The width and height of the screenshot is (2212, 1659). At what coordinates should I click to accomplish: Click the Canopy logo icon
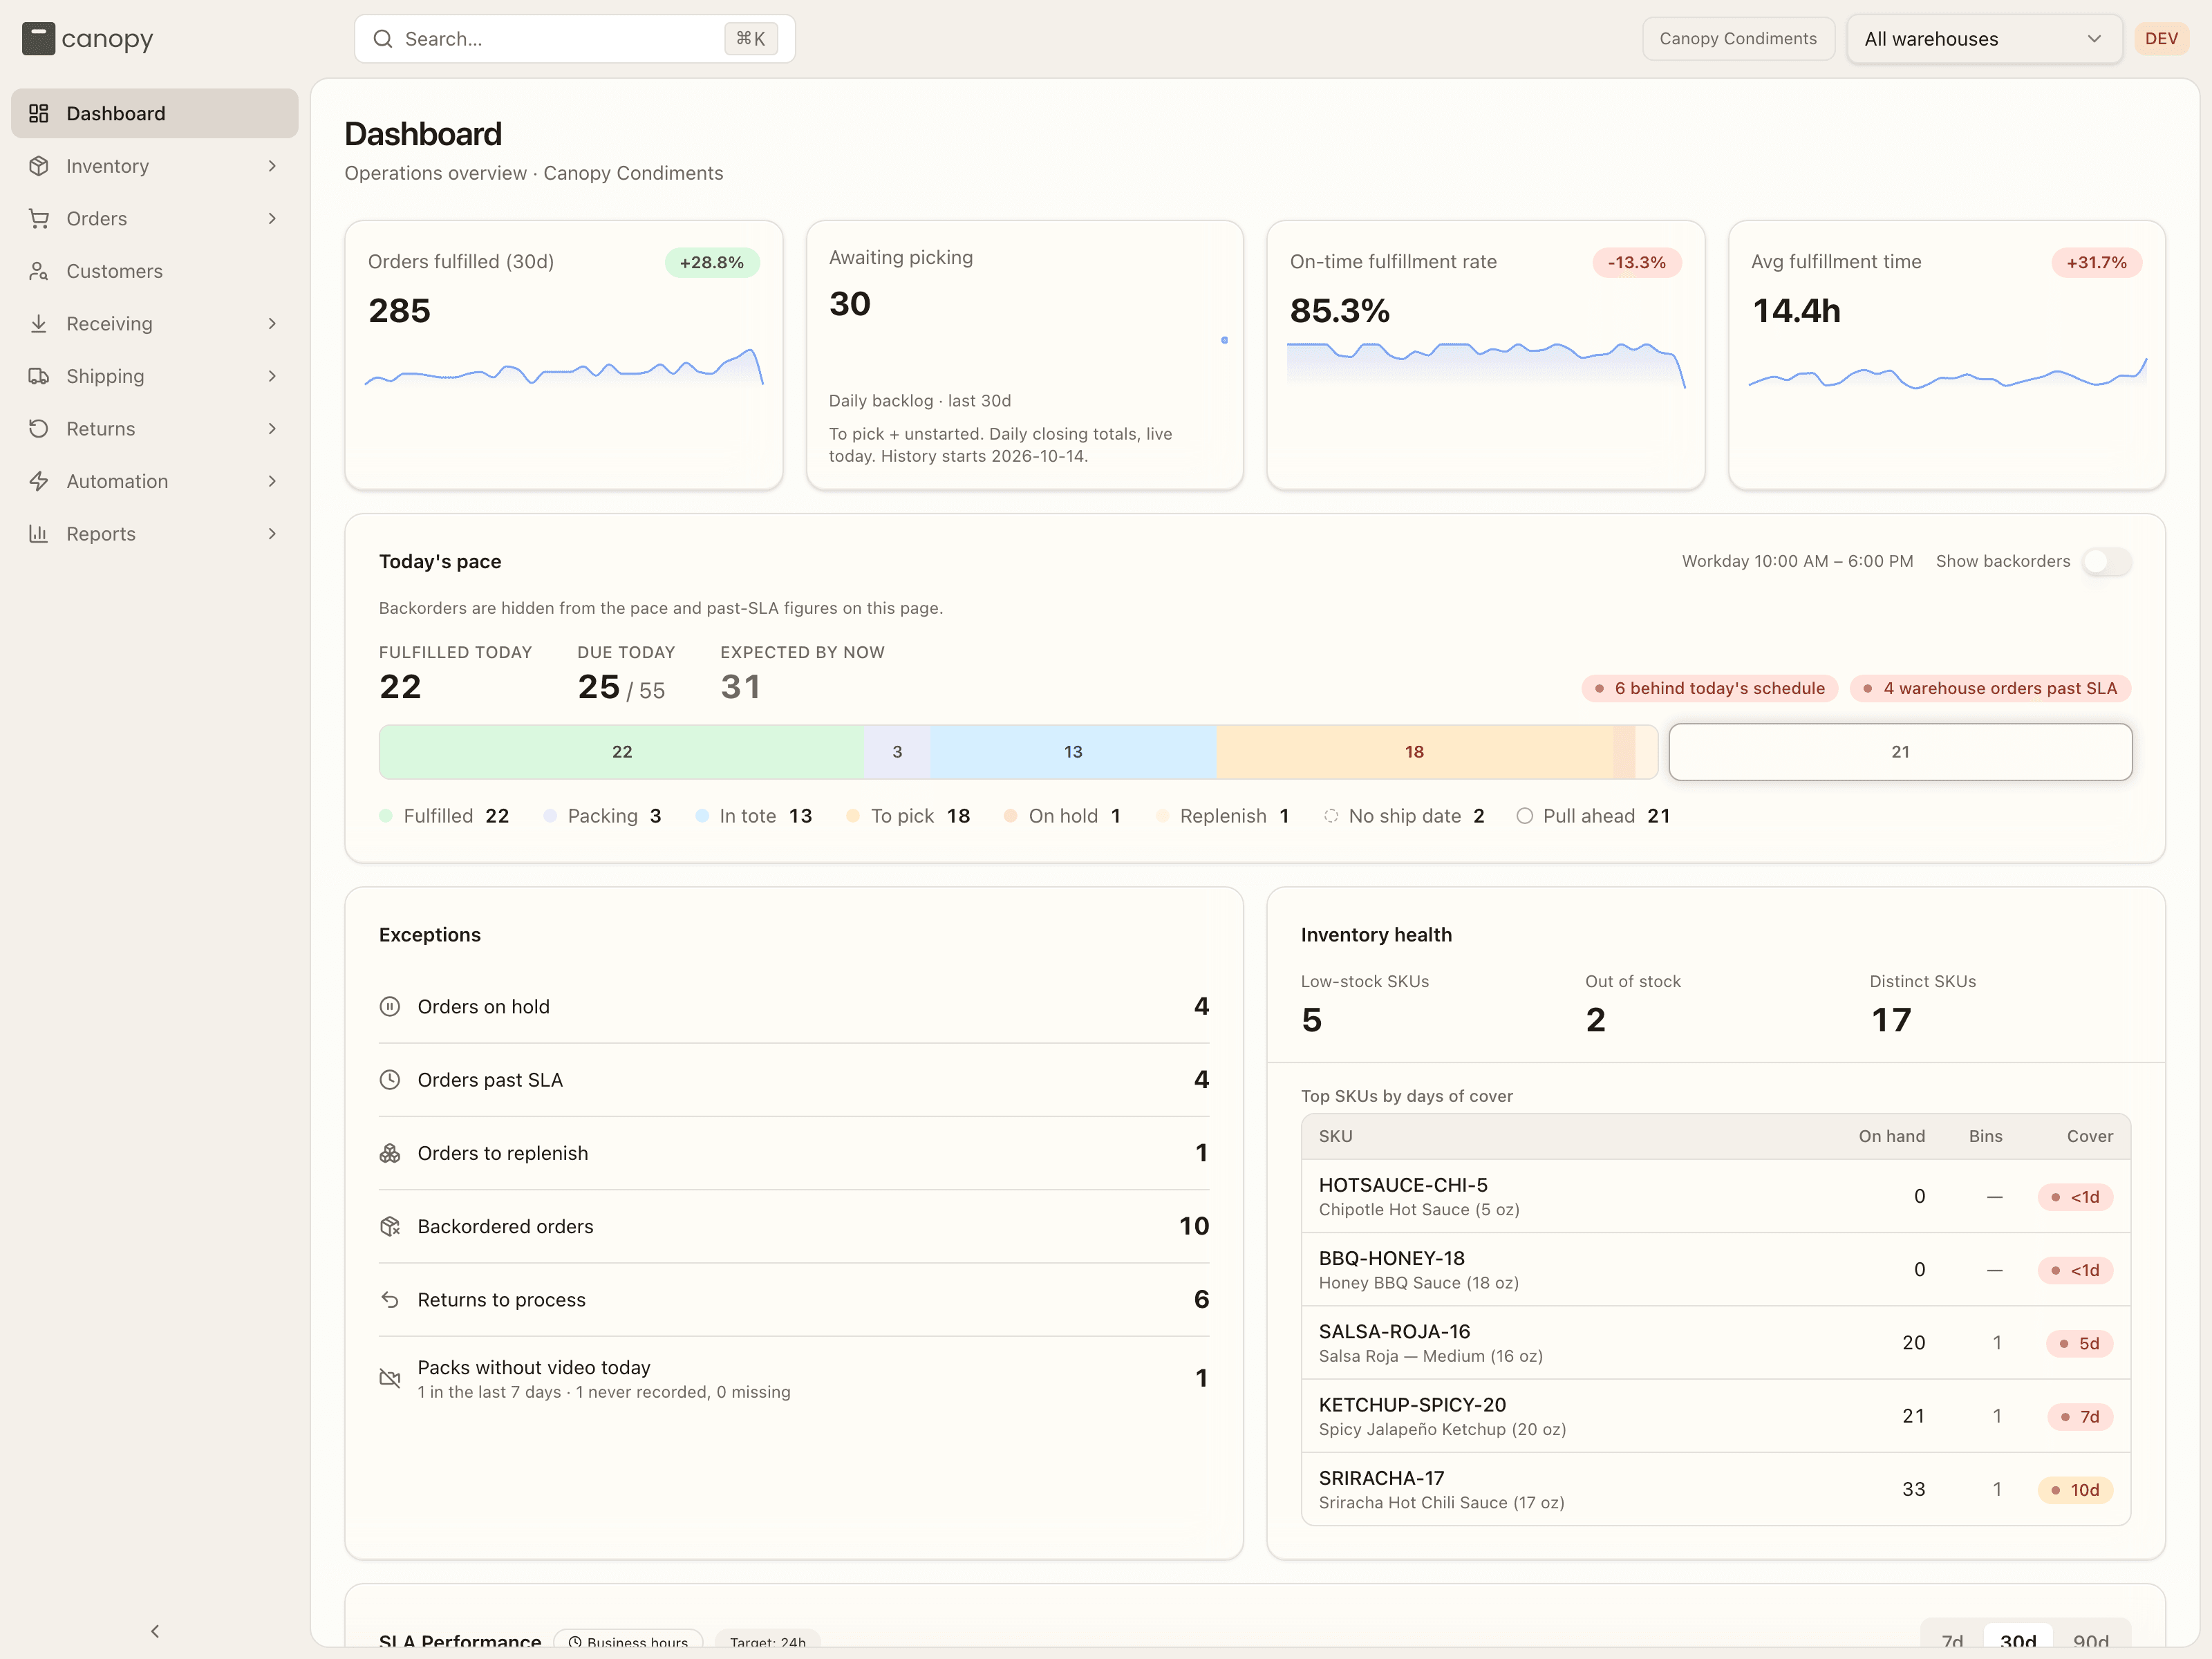(x=38, y=39)
